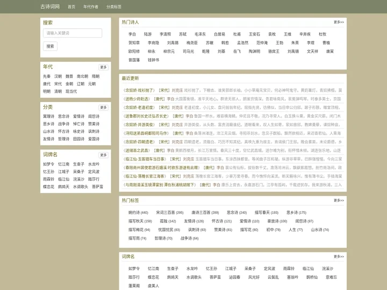Viewport: 387px width, 290px height.
Task: Open 鹊桥仙 in main 词牌名 section
Action: point(312,278)
